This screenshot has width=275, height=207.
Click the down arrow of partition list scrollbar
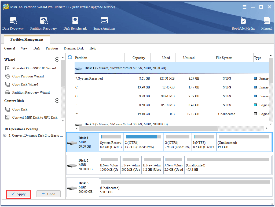tap(271, 124)
